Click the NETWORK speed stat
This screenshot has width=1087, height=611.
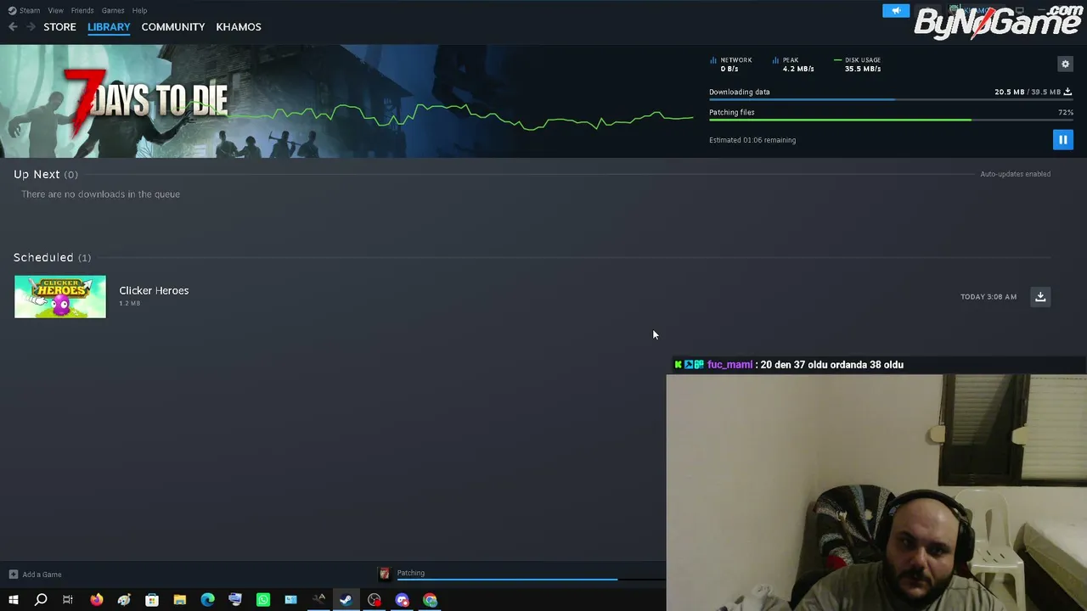[x=731, y=64]
